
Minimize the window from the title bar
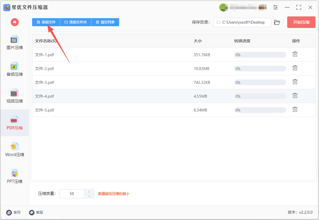287,7
